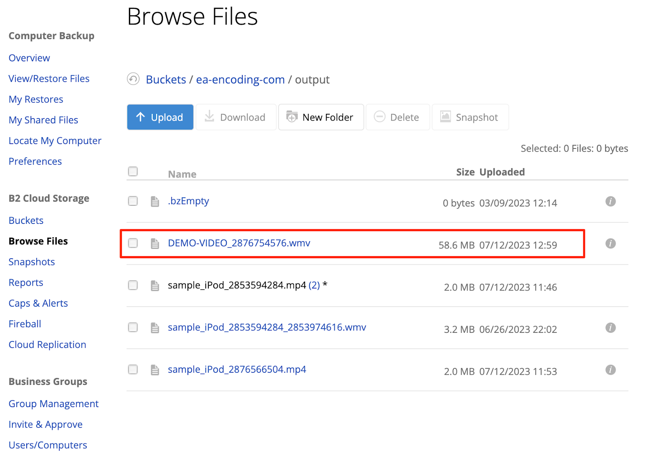Click the info icon for .bzEmpty
The height and width of the screenshot is (464, 645).
[610, 201]
